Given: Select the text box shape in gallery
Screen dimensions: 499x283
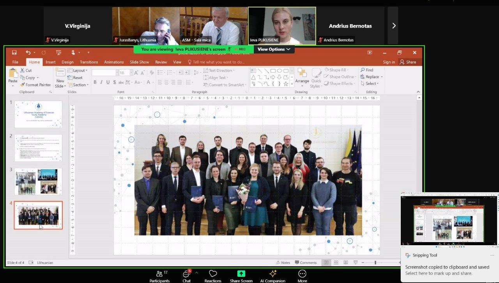Looking at the screenshot, I should [253, 71].
